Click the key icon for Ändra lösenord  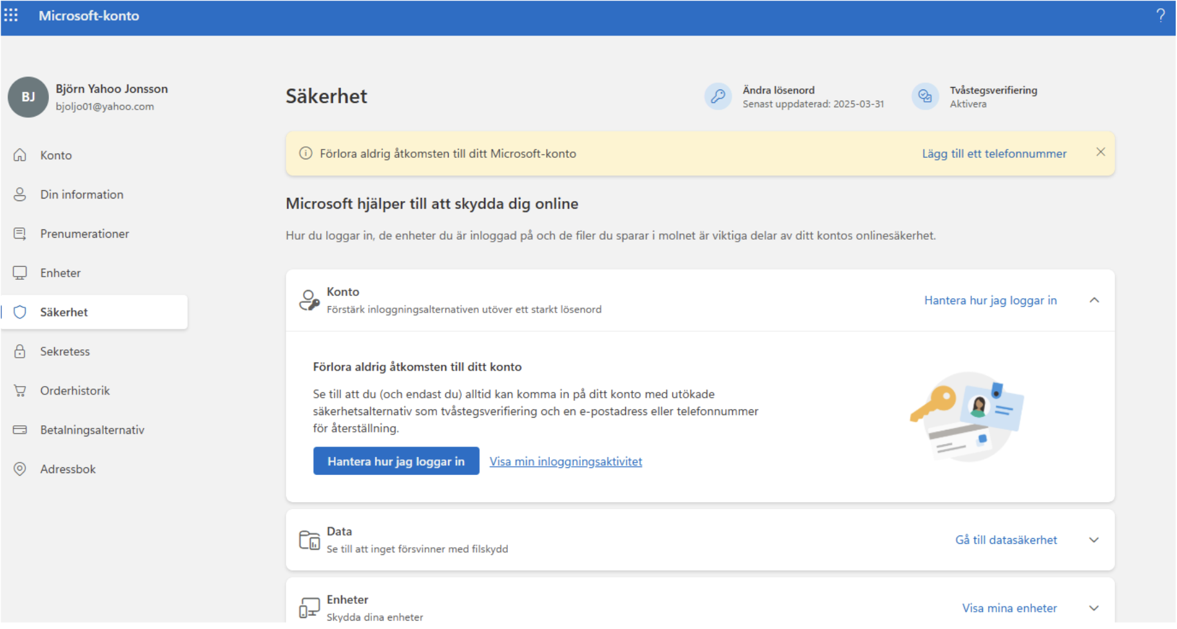718,97
